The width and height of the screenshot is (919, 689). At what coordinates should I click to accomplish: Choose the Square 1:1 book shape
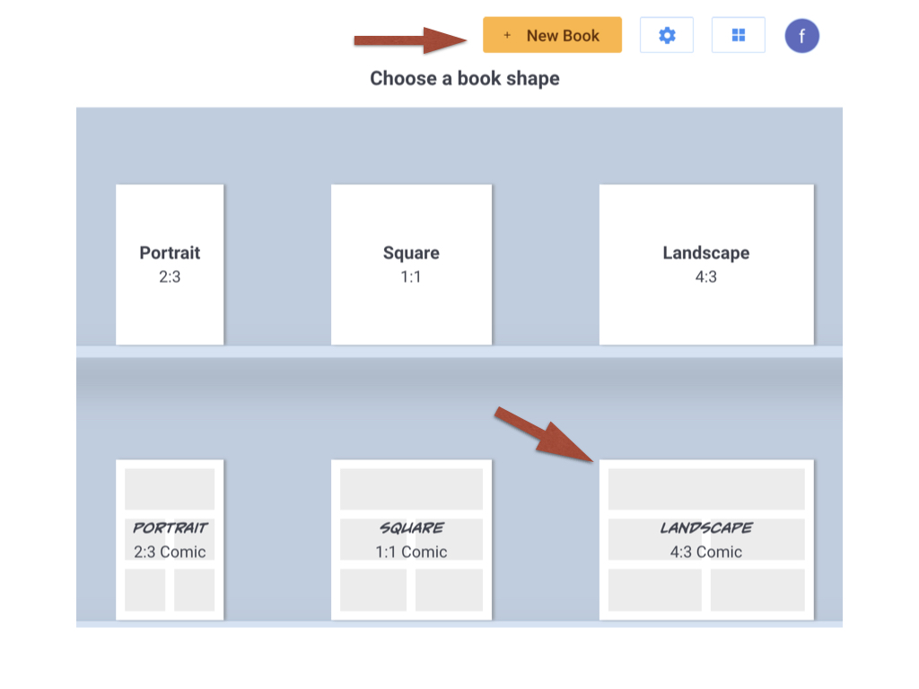click(x=411, y=265)
